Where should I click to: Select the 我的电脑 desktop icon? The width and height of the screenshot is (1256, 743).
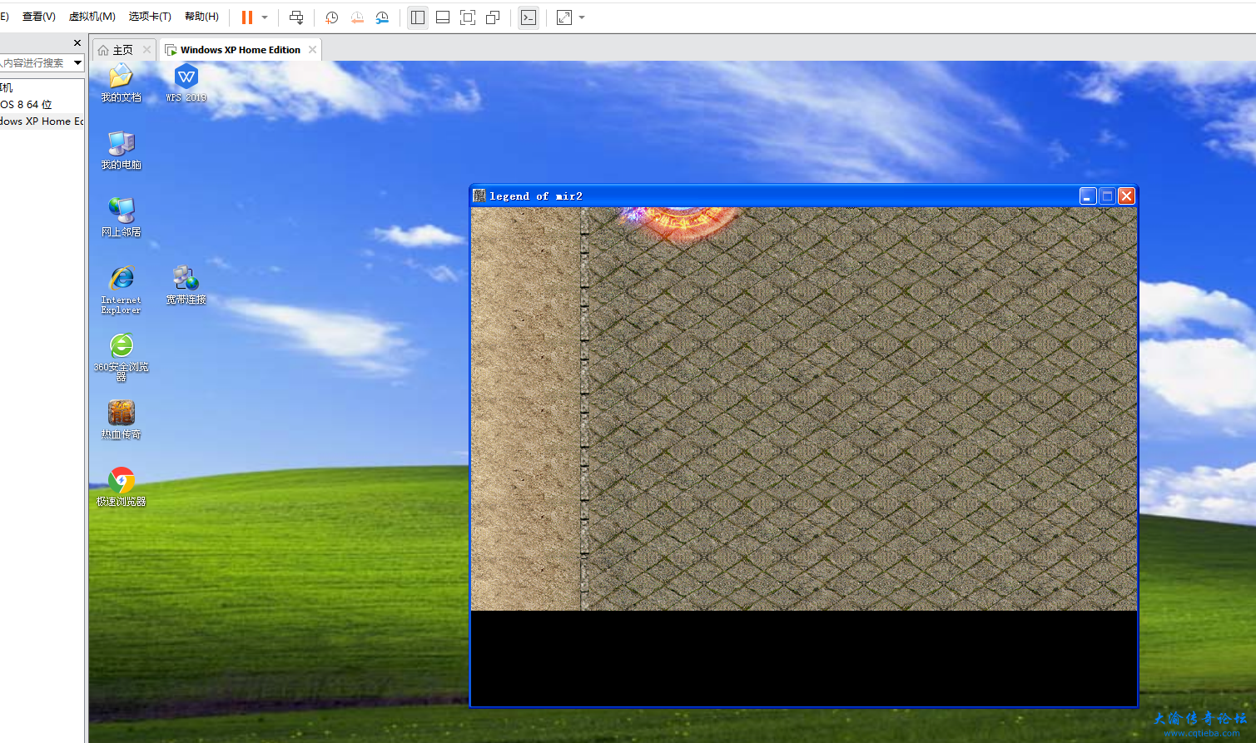122,151
